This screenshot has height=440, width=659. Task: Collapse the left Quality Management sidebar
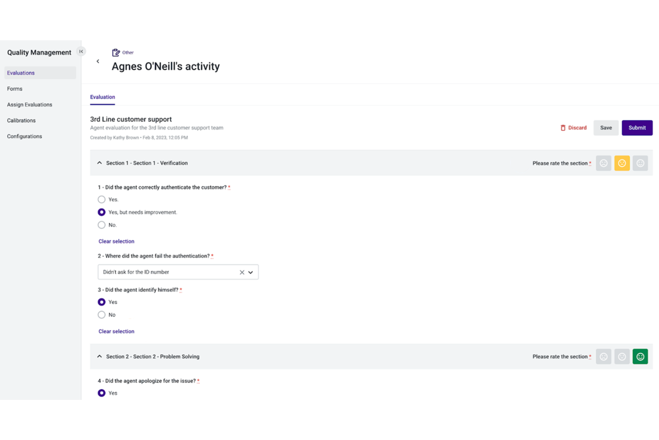[81, 51]
